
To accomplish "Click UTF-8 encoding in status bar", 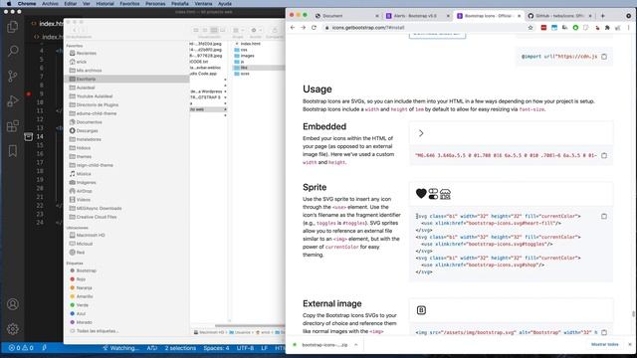I will tap(245, 348).
